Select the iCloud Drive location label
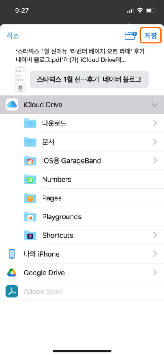 43,105
